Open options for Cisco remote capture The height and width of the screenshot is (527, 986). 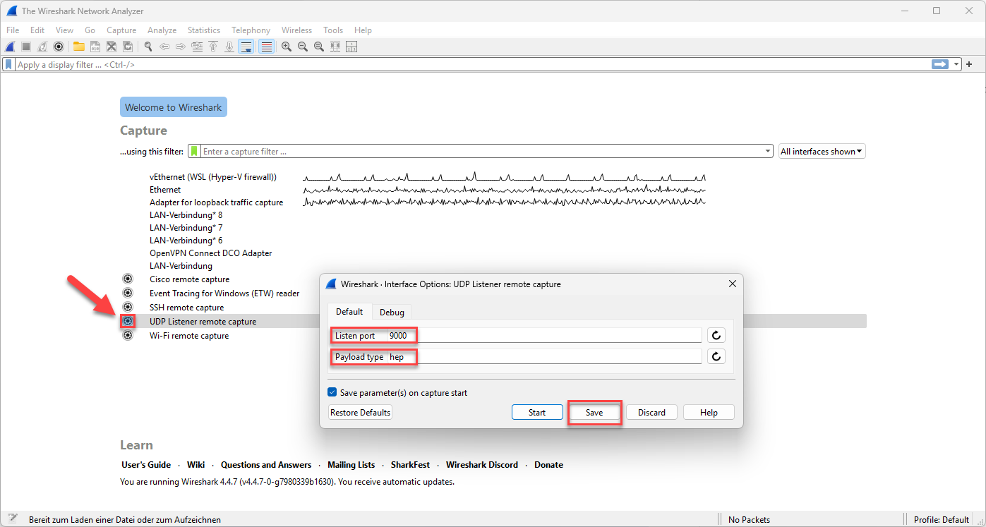click(x=128, y=279)
